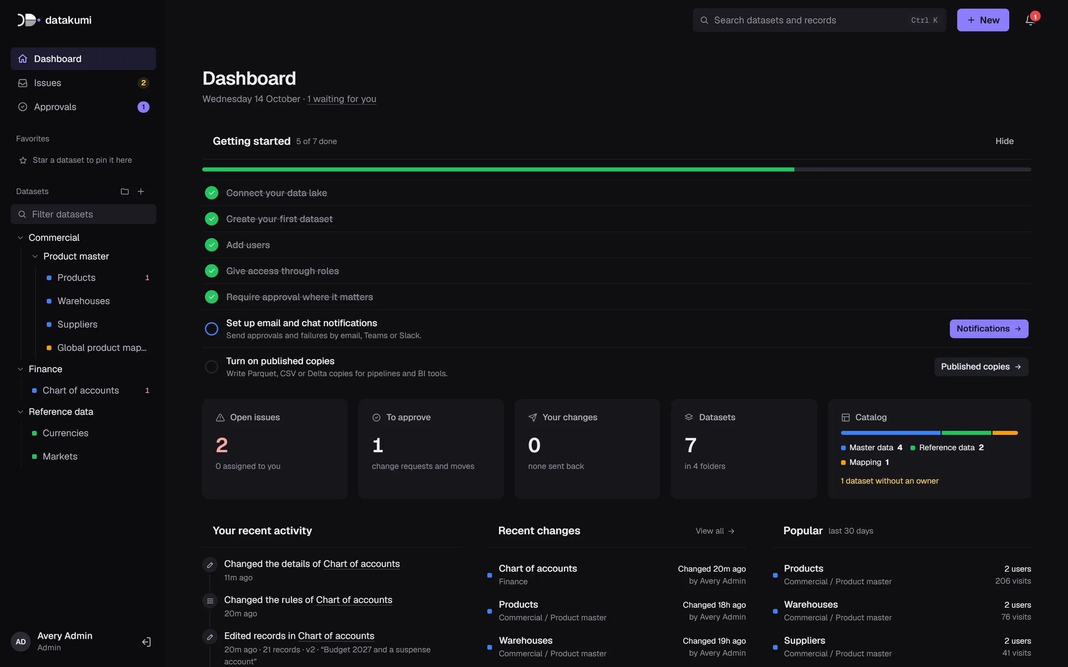Click green check beside Add users

211,245
